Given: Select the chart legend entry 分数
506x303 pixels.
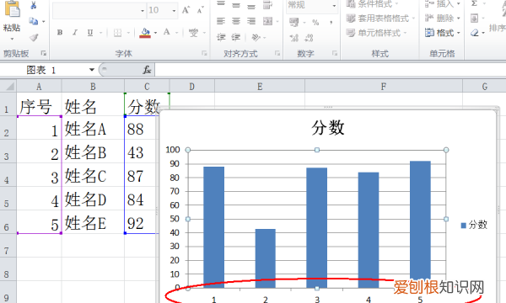Looking at the screenshot, I should [474, 225].
